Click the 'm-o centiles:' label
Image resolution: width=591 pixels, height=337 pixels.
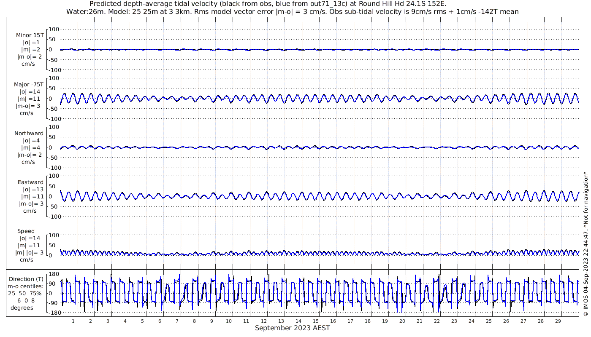tap(25, 286)
